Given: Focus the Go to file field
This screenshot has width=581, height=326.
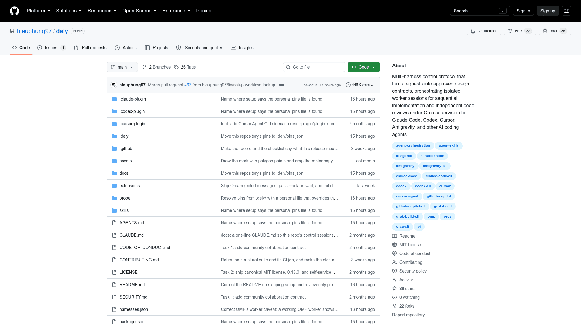Looking at the screenshot, I should point(314,67).
